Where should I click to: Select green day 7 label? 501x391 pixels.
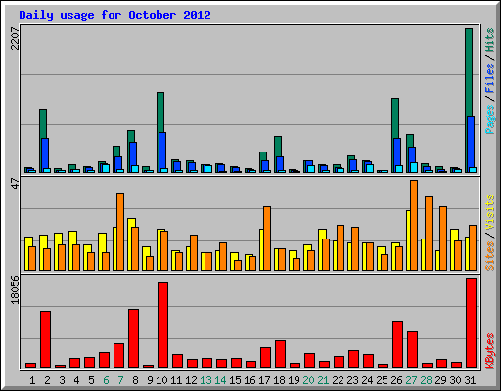click(120, 380)
